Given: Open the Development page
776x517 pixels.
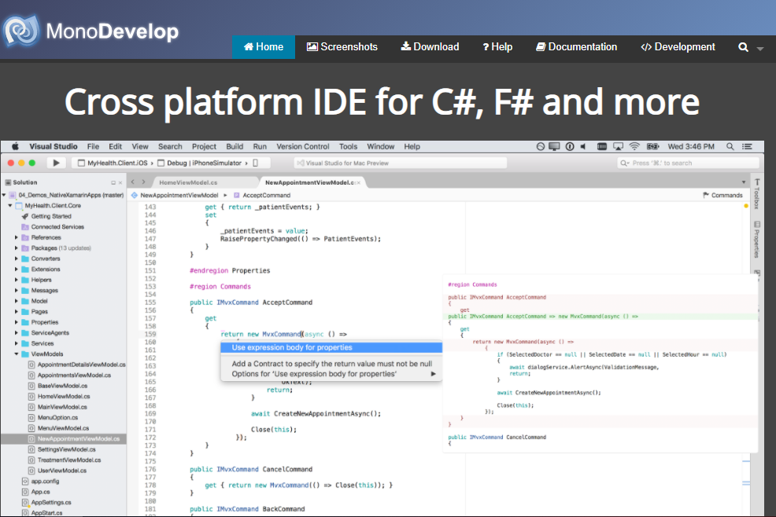Looking at the screenshot, I should tap(678, 46).
